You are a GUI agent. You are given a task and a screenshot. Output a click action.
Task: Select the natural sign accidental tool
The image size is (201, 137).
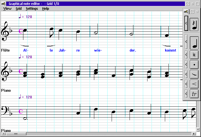(194, 55)
